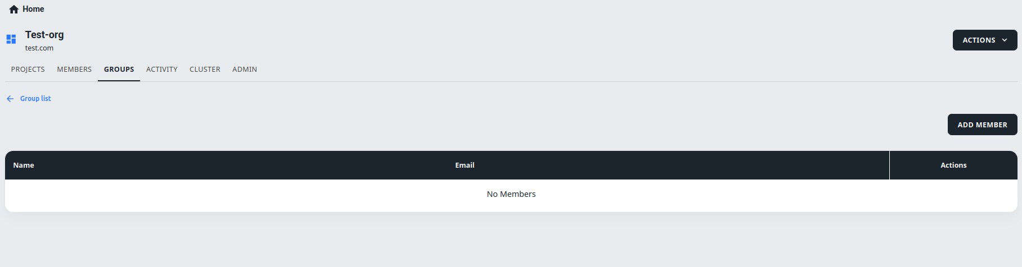Open the MEMBERS tab
The width and height of the screenshot is (1022, 267).
(74, 70)
